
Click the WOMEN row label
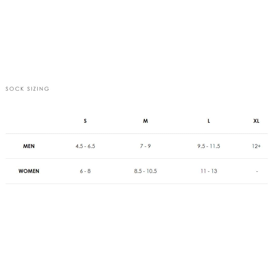29,171
